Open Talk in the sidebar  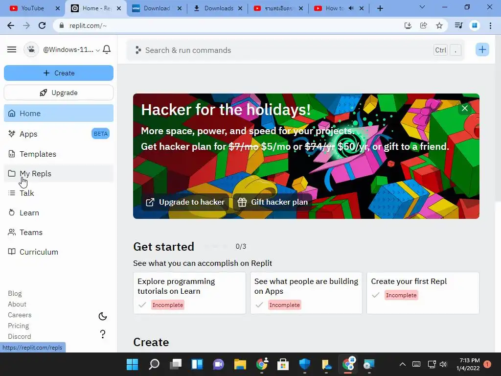(x=59, y=193)
